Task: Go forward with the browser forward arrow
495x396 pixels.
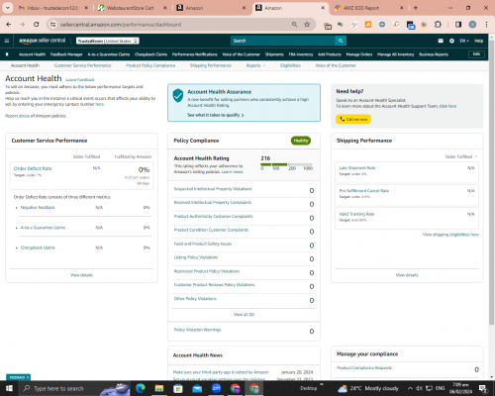Action: [x=22, y=25]
